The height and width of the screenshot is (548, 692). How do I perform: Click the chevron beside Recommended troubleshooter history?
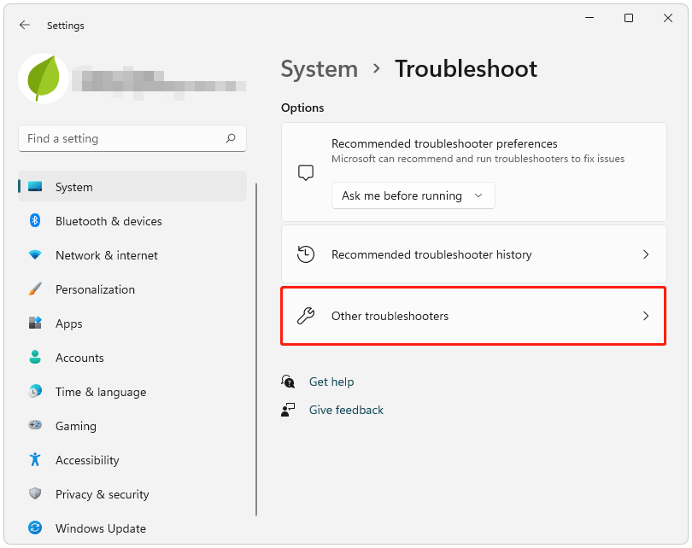[x=646, y=254]
